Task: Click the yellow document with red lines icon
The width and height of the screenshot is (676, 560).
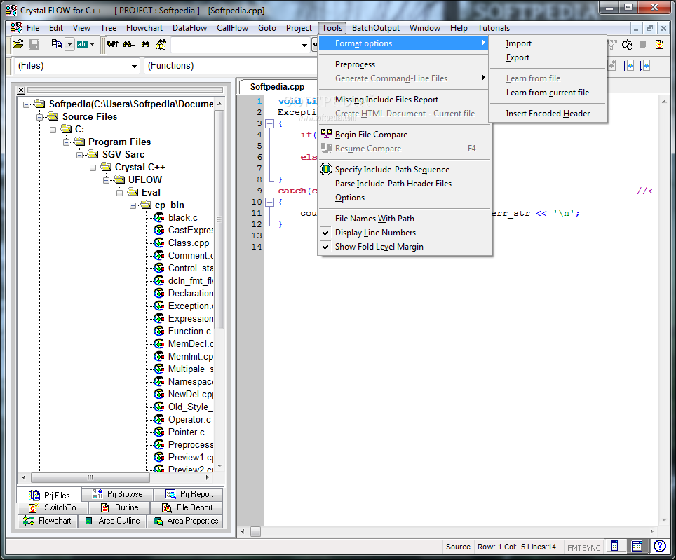Action: pyautogui.click(x=659, y=44)
